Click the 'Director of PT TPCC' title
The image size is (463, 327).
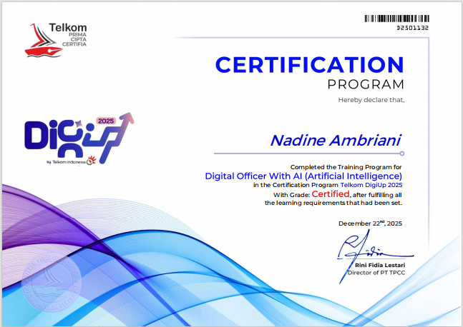(x=376, y=273)
